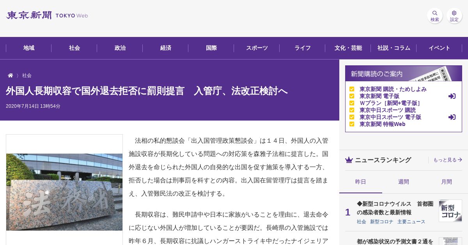
Task: Open the 地域 menu
Action: (29, 48)
